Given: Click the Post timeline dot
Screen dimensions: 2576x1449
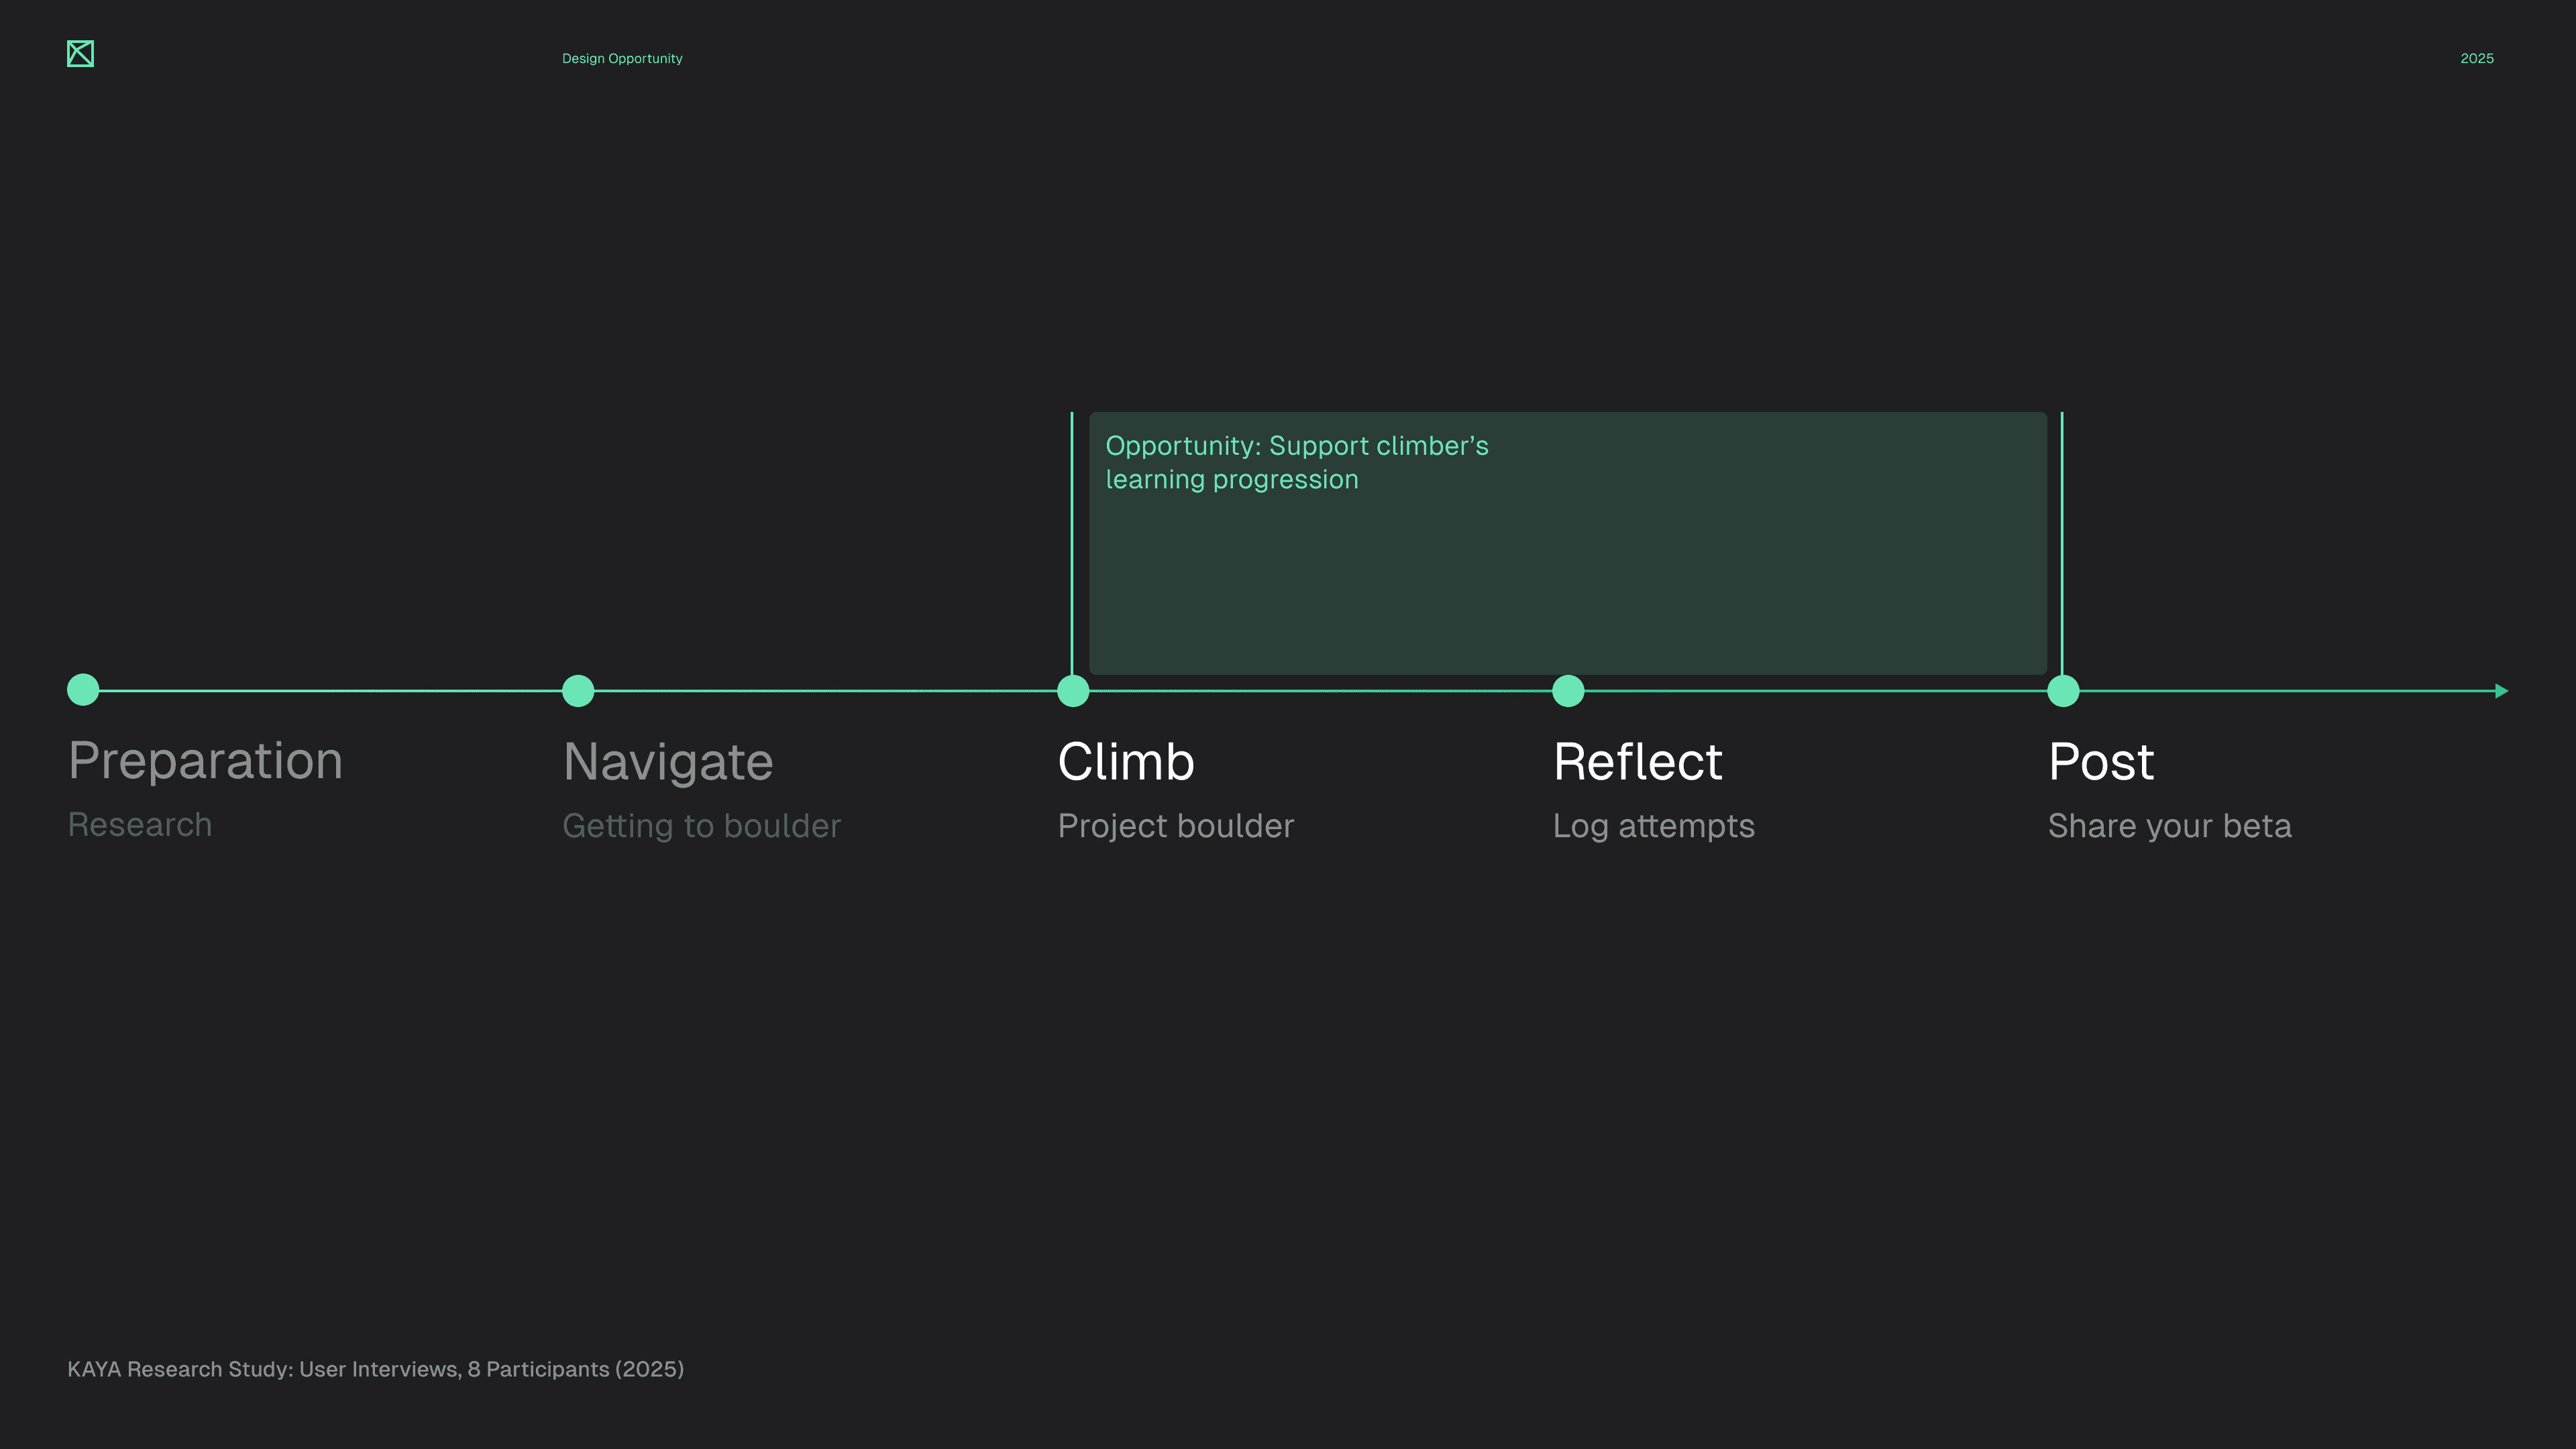Looking at the screenshot, I should [2063, 691].
